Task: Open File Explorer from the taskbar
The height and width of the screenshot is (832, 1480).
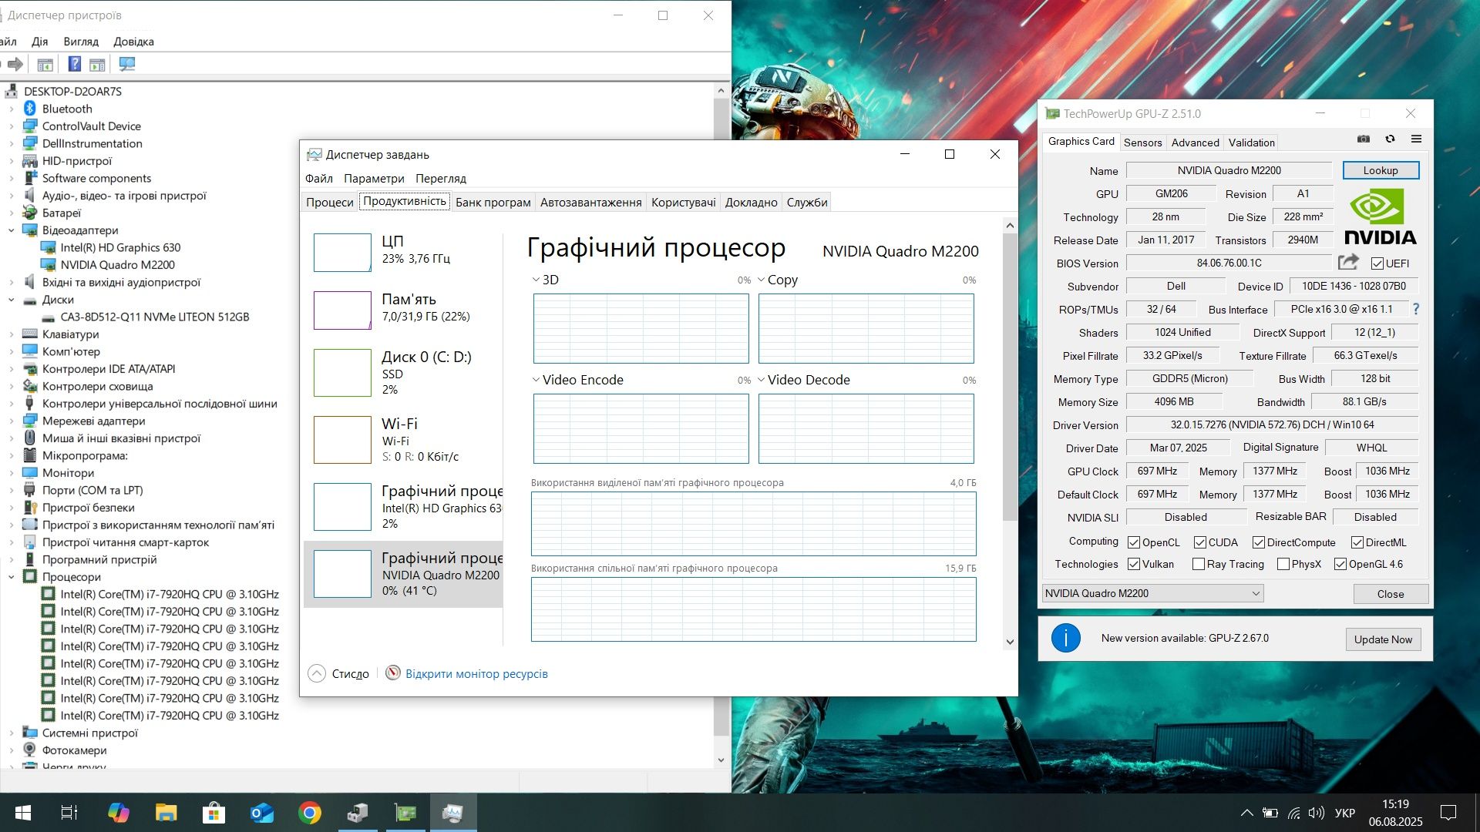Action: pos(166,813)
